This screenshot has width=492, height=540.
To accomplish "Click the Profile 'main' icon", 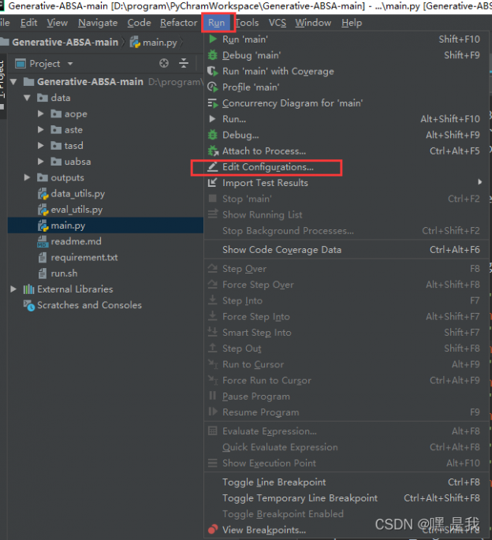I will pyautogui.click(x=212, y=88).
